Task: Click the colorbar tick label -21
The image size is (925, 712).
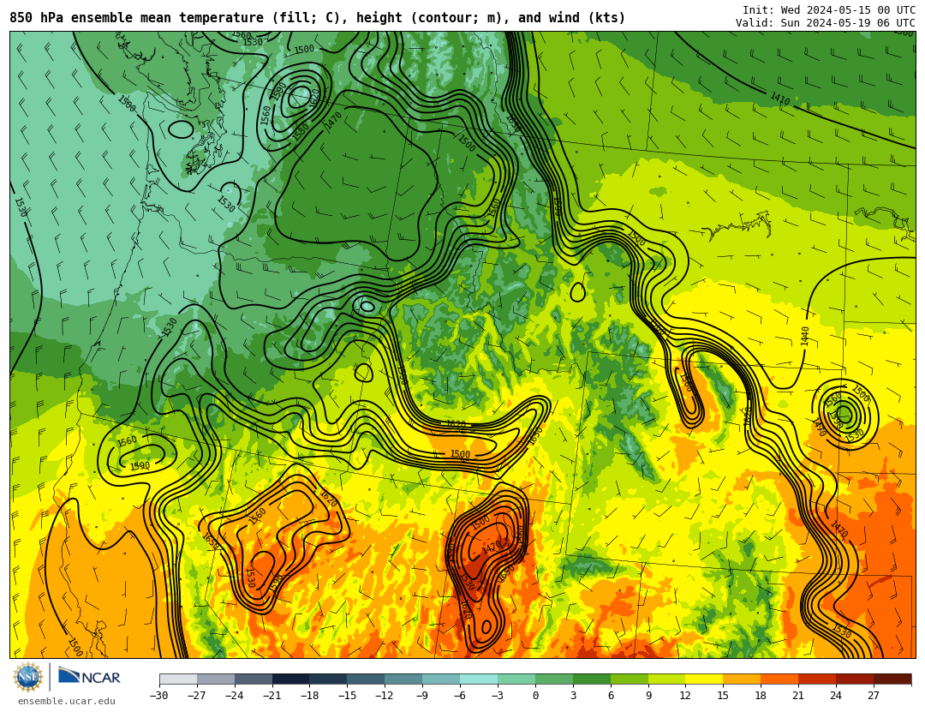Action: 272,696
